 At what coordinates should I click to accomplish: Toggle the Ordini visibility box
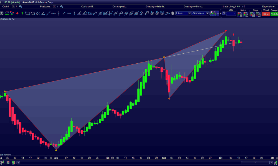tap(13, 6)
